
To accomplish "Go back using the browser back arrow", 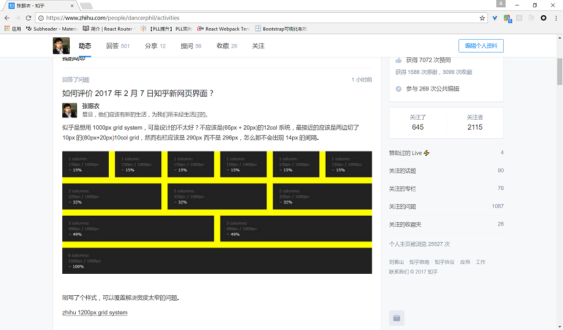I will click(7, 18).
